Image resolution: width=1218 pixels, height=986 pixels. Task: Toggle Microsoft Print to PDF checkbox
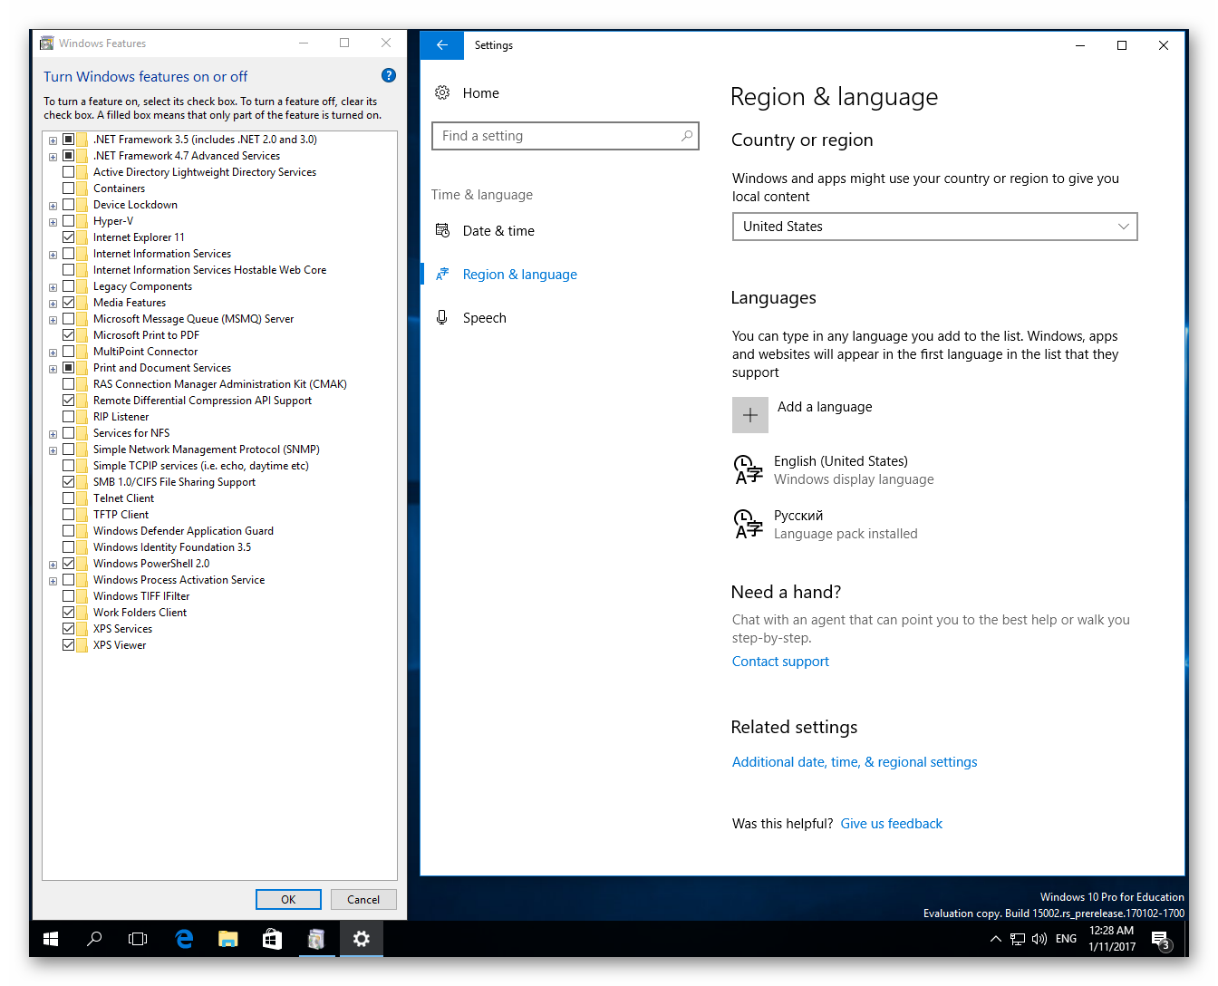69,335
